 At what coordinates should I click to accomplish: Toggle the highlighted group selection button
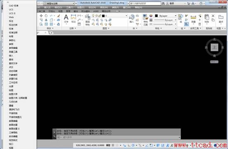186,24
